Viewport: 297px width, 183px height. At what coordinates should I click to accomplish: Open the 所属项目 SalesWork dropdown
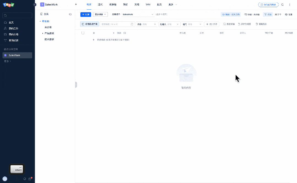pyautogui.click(x=138, y=15)
